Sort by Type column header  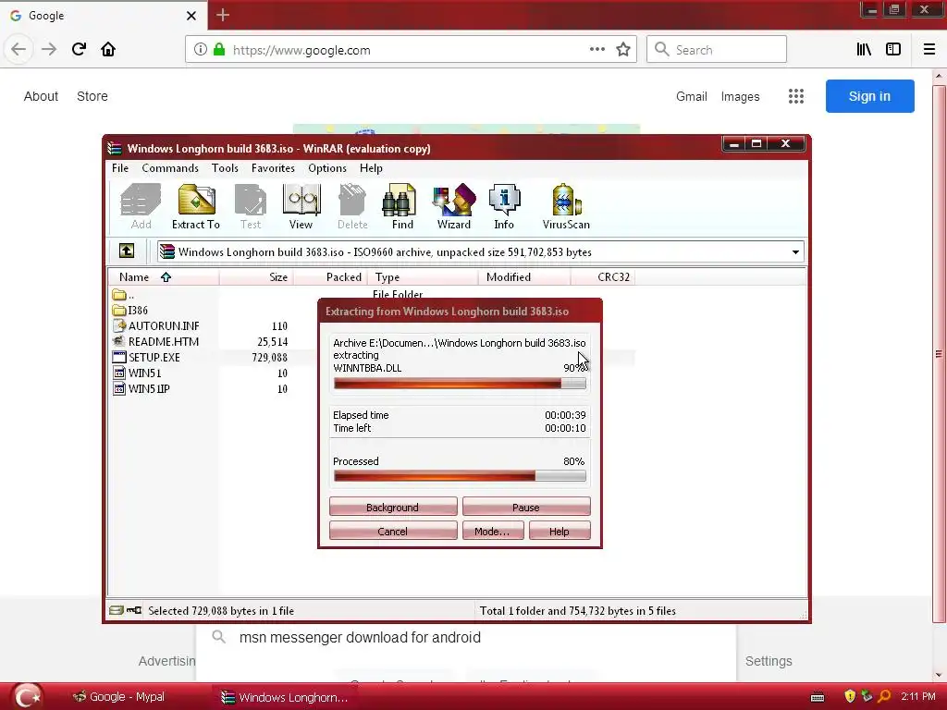click(x=422, y=277)
